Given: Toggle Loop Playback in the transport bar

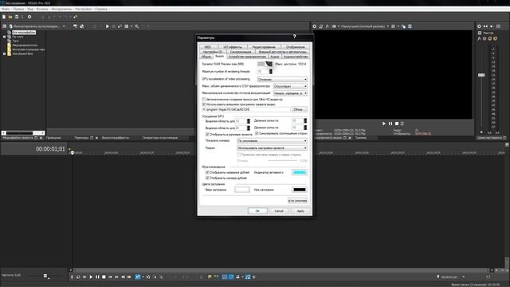Looking at the screenshot, I should tap(78, 277).
